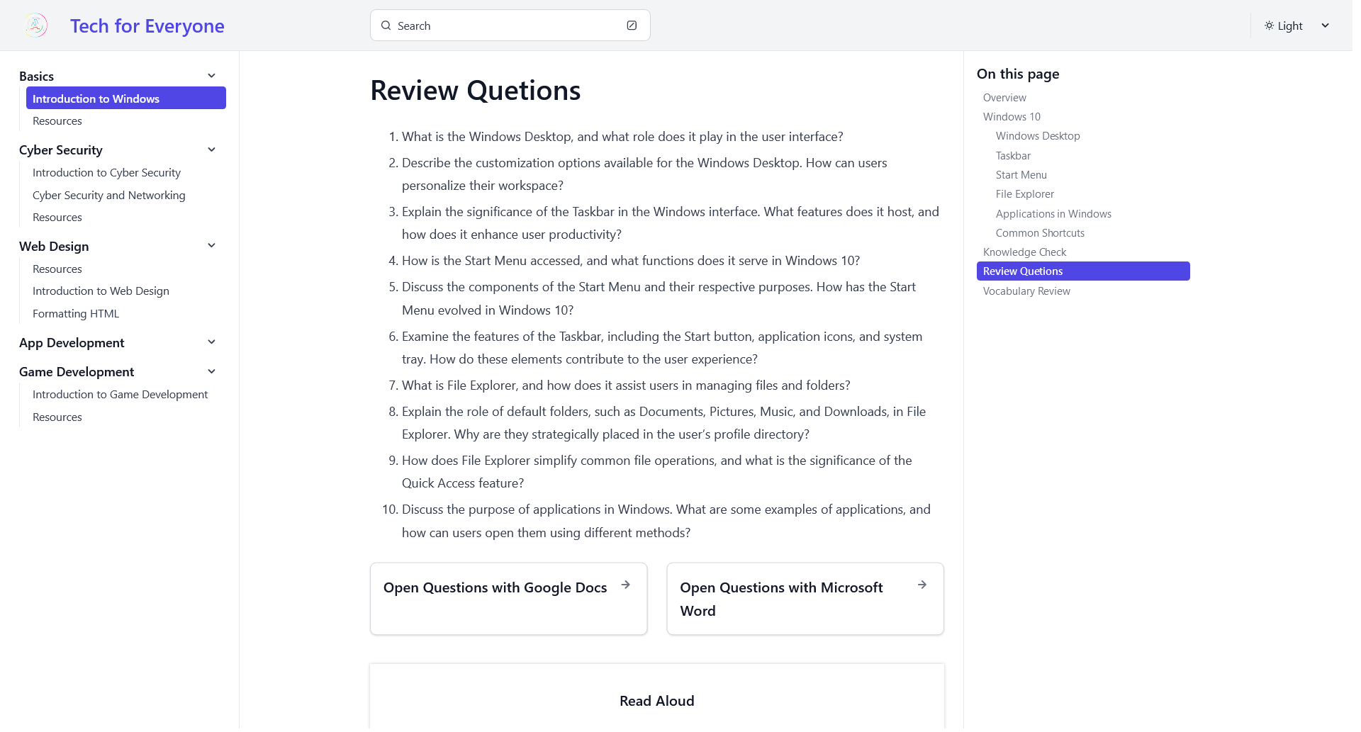Collapse the Game Development section chevron
This screenshot has width=1361, height=732.
tap(211, 371)
